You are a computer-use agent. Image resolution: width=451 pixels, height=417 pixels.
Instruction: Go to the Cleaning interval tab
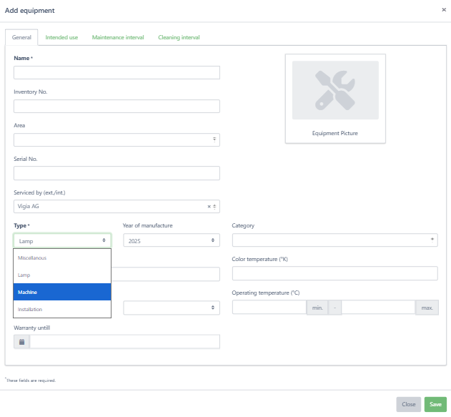coord(179,37)
